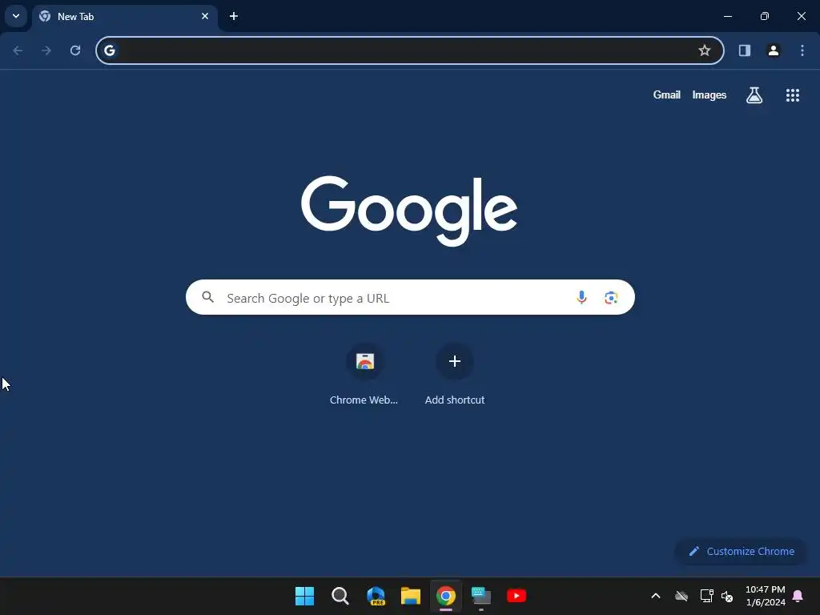The image size is (820, 615).
Task: Open Customize Chrome panel
Action: 741,551
